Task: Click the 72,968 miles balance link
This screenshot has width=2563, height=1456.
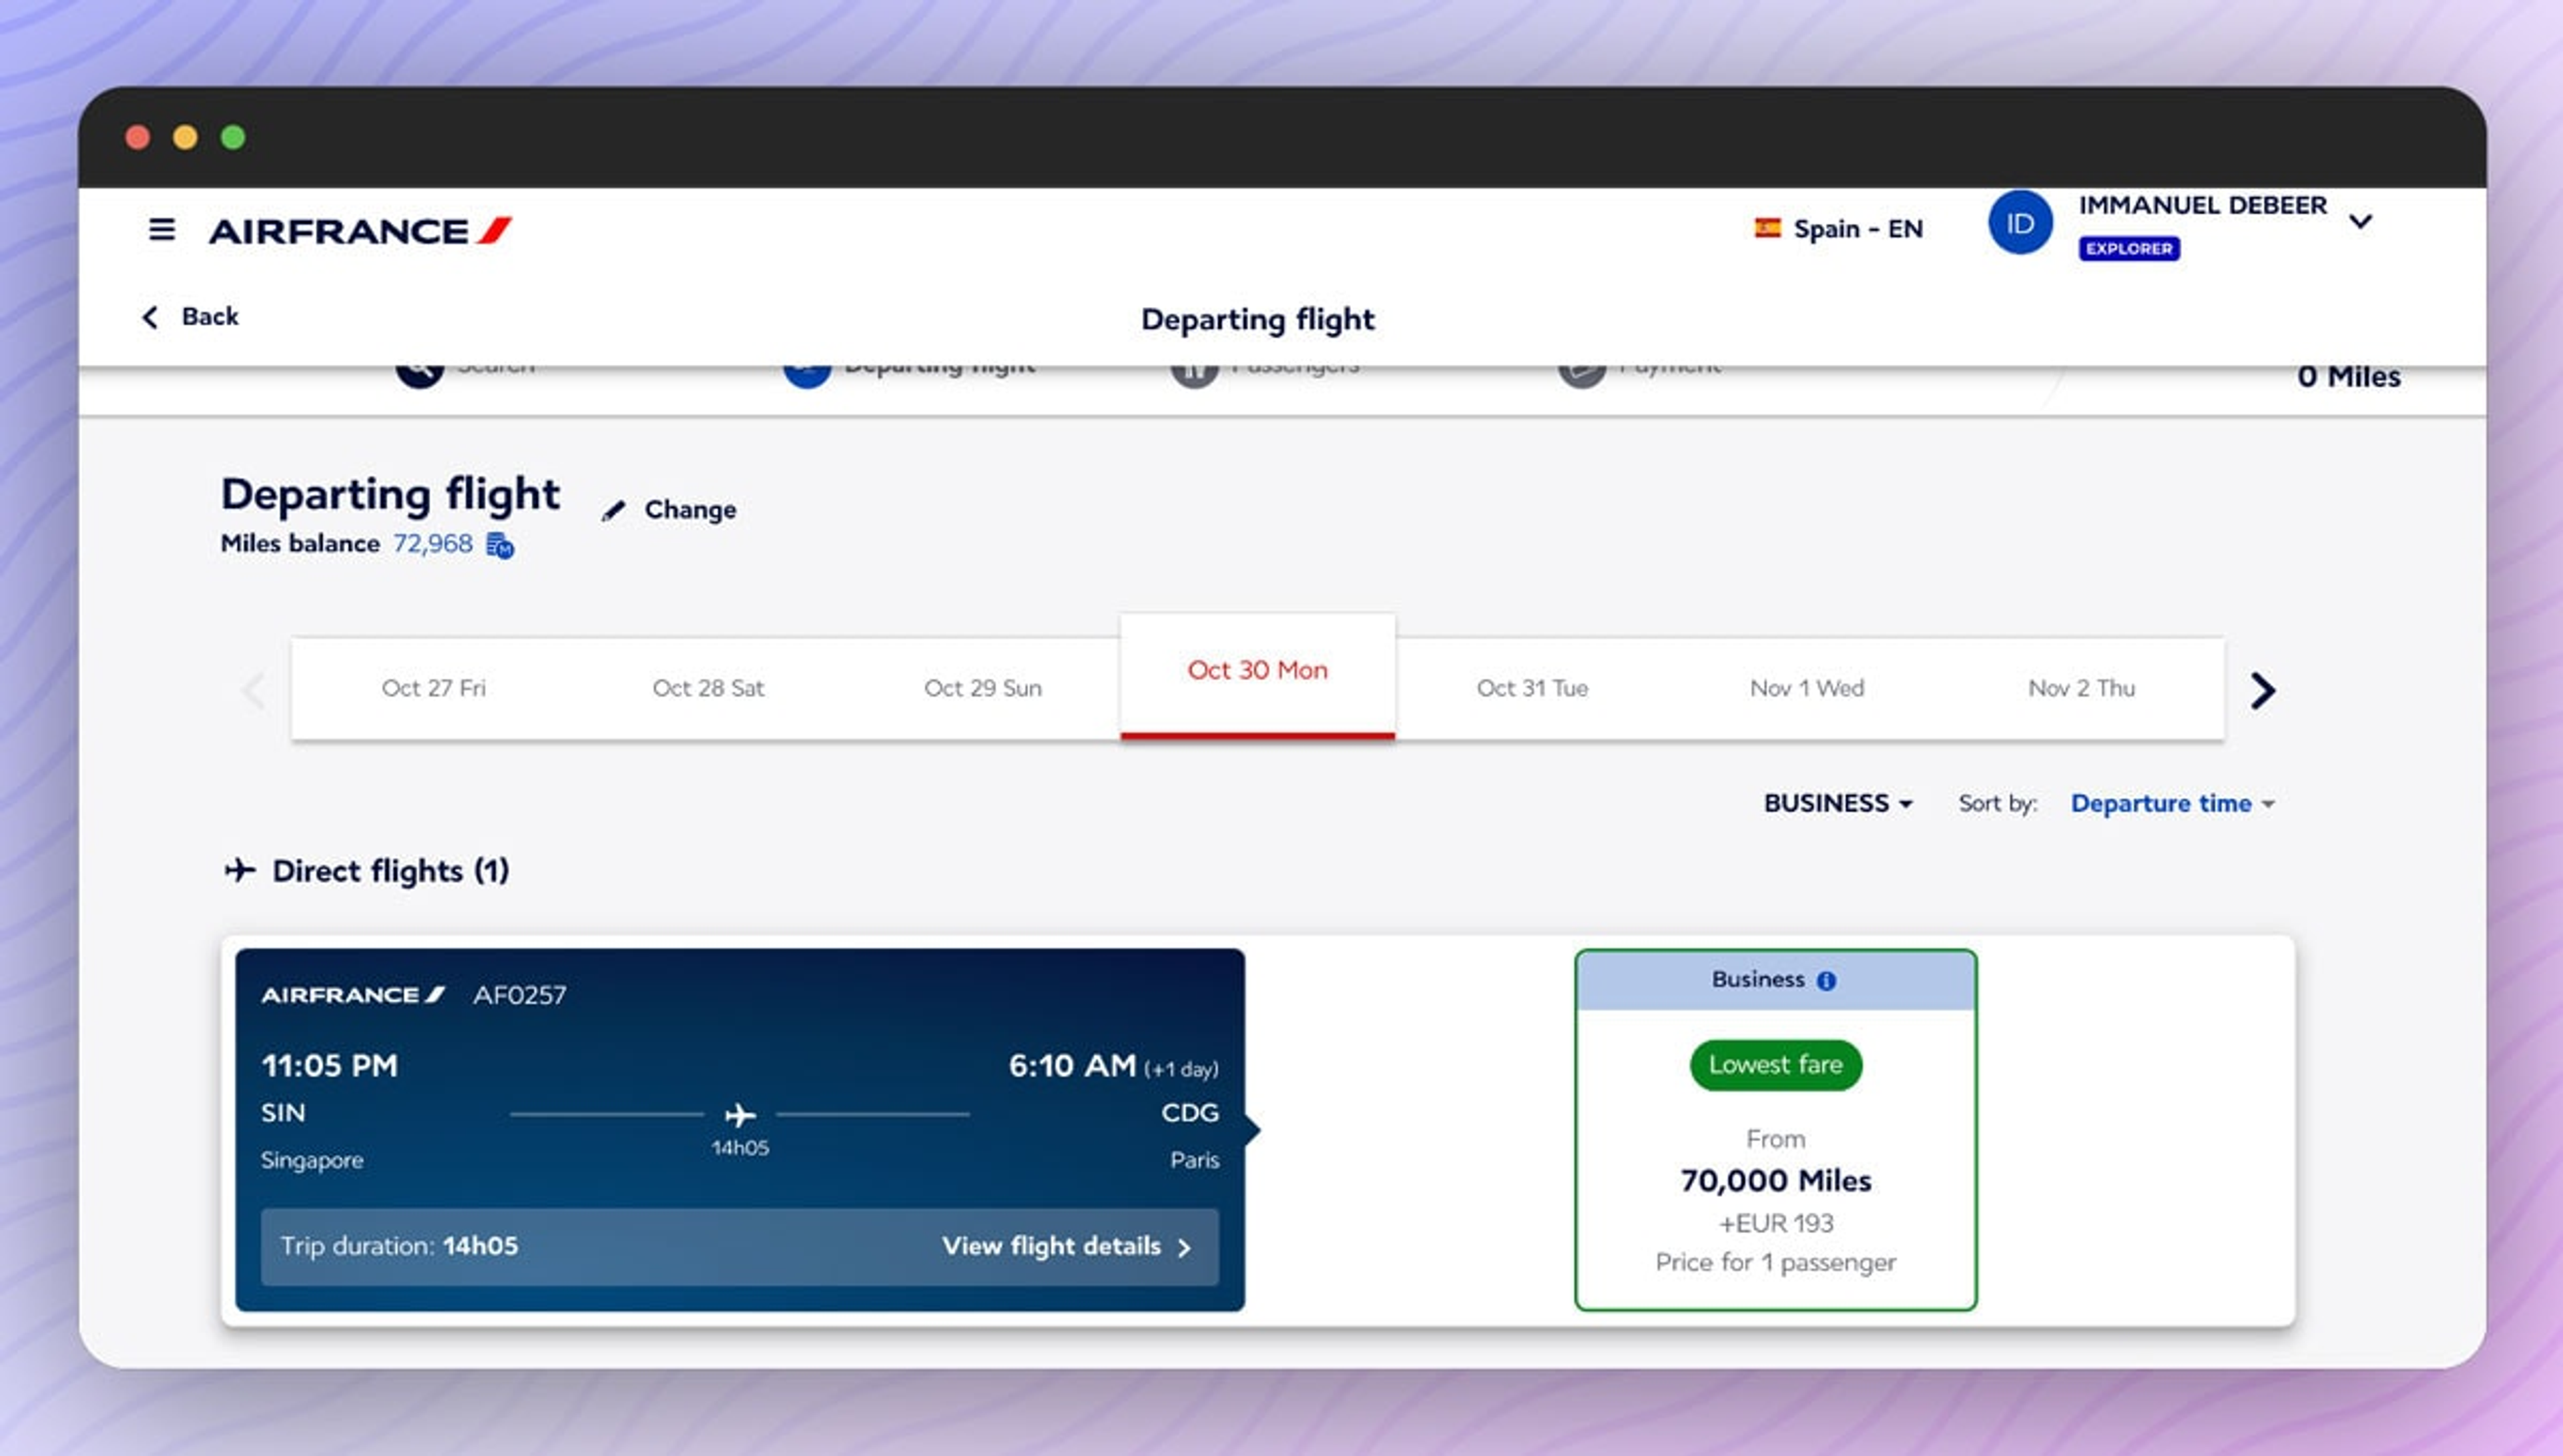Action: [432, 543]
